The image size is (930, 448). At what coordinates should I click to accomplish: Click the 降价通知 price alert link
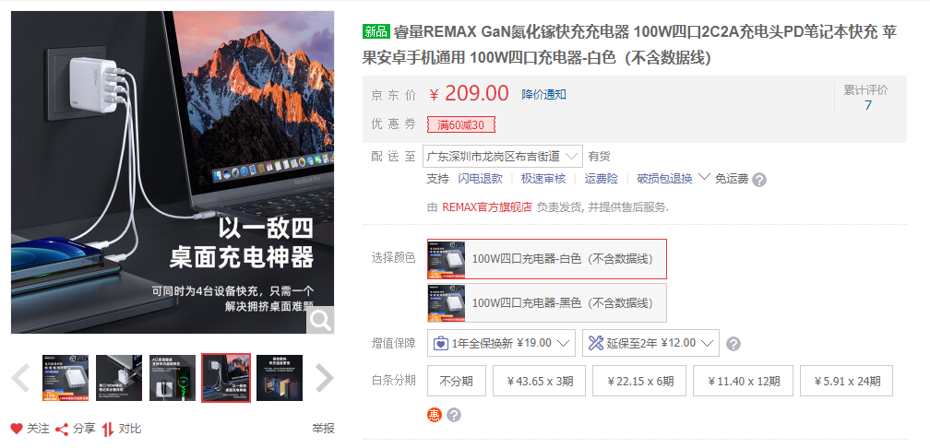click(544, 95)
